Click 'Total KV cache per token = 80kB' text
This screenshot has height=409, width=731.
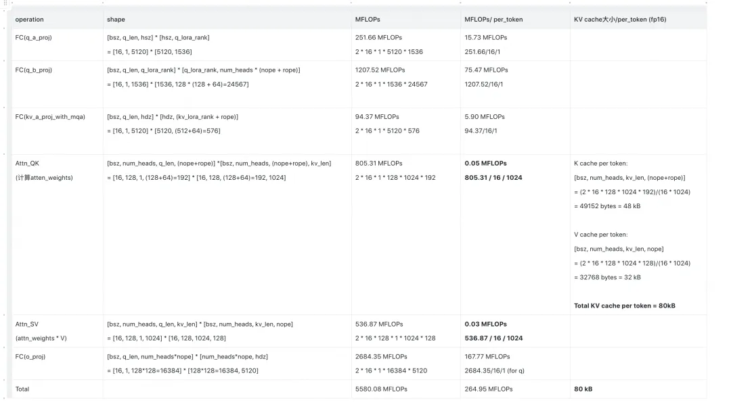point(624,306)
